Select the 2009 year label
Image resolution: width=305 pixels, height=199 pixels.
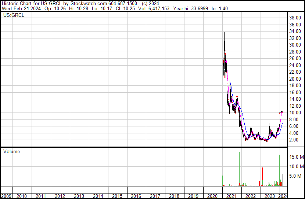coord(6,196)
